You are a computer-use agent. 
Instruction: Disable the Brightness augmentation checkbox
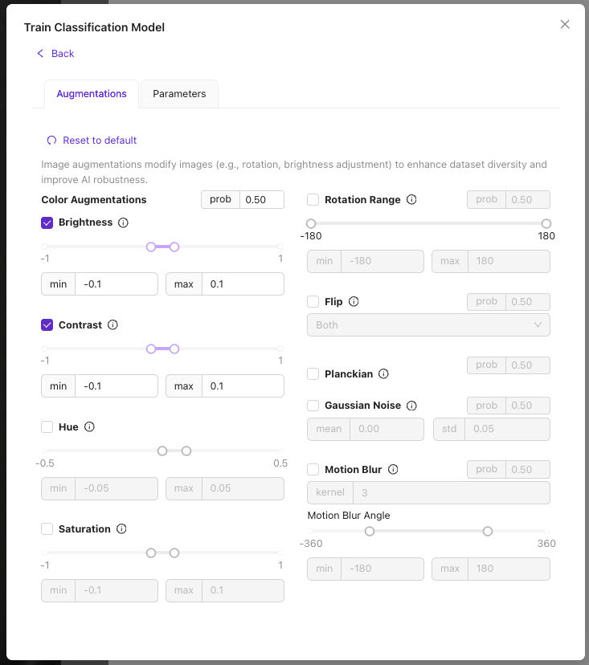(47, 222)
